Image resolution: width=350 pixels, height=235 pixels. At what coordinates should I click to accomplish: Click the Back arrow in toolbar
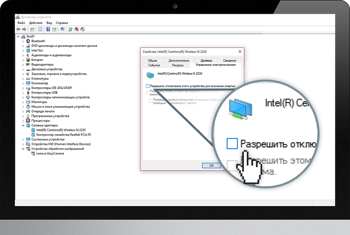click(18, 29)
